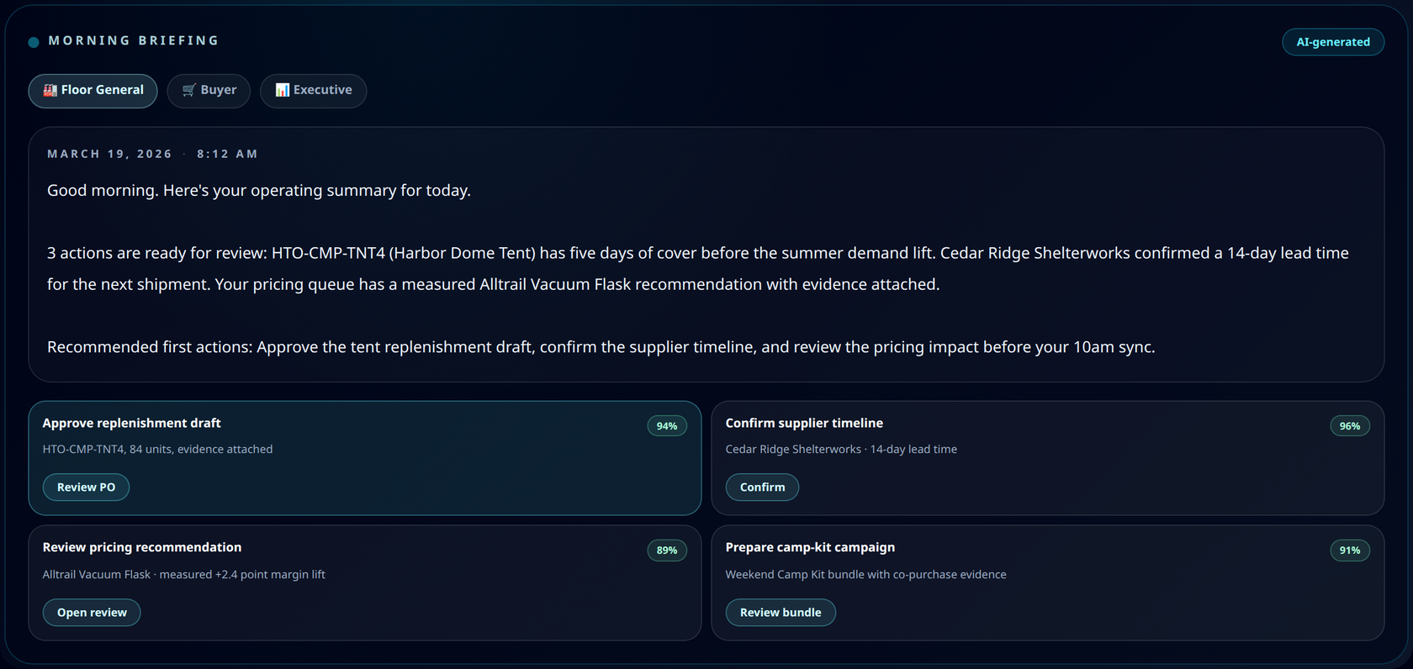Open the Review PO button

[x=86, y=487]
